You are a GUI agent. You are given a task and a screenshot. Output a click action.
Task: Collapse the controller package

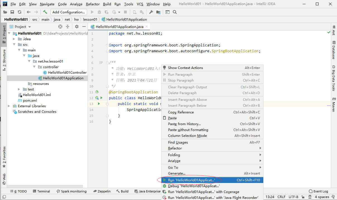[x=34, y=67]
